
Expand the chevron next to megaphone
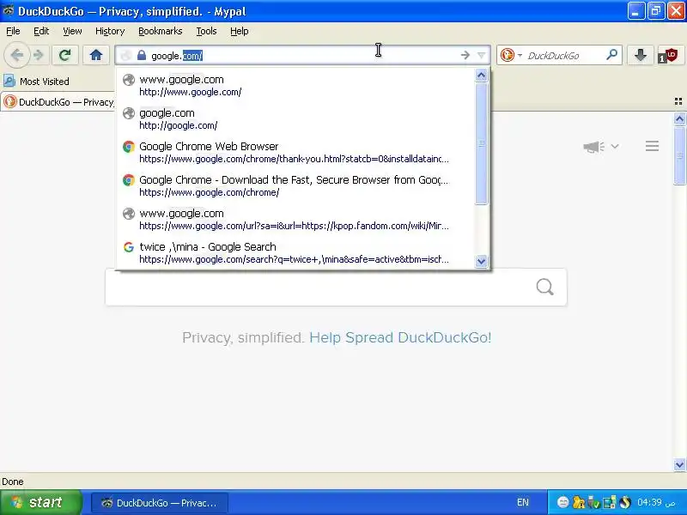(615, 146)
